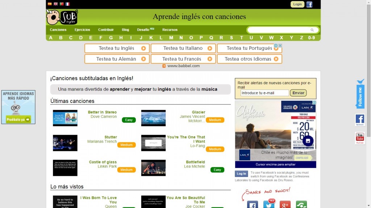Click the Google+ share icon
The image size is (371, 208).
[285, 204]
